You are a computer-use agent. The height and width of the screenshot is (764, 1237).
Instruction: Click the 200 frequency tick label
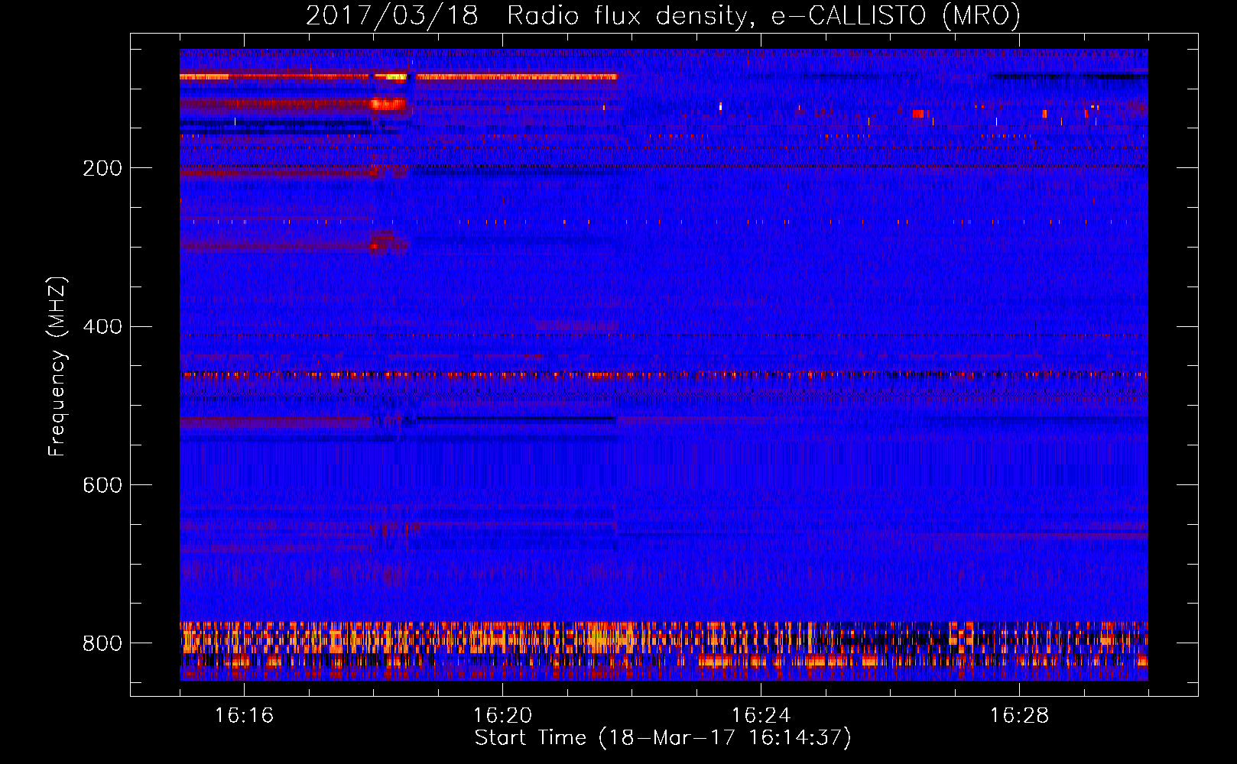[x=102, y=168]
